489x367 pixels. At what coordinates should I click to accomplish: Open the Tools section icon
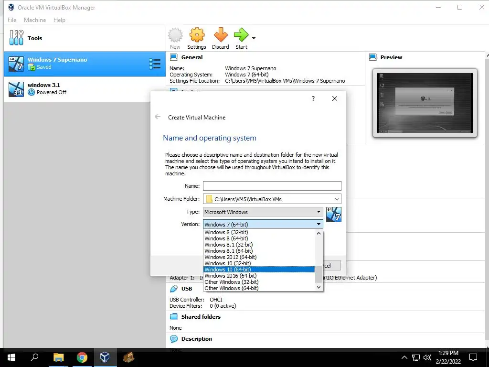(x=16, y=38)
